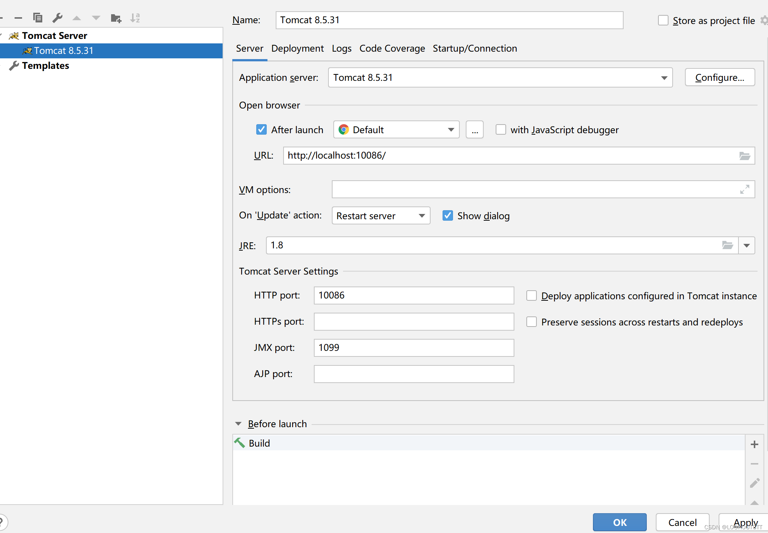Screen dimensions: 768x533
Task: Click the Chrome browser icon in the dropdown
Action: 343,130
